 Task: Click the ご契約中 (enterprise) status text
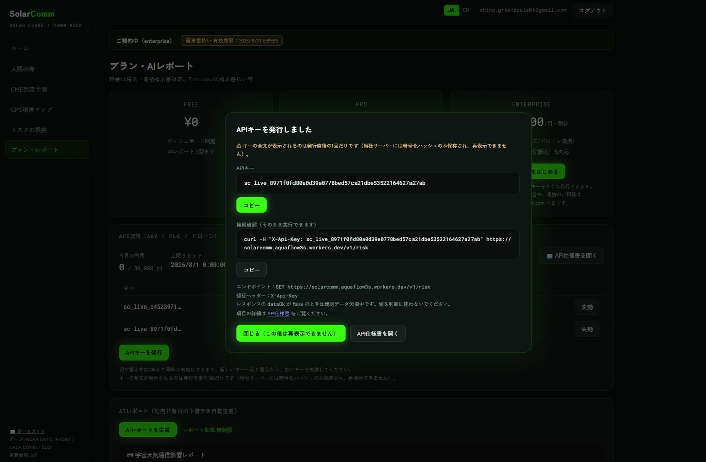point(144,41)
